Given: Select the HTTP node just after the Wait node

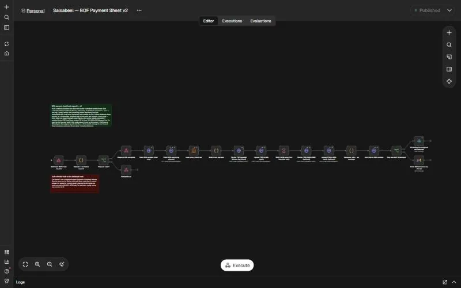Looking at the screenshot, I should click(307, 150).
